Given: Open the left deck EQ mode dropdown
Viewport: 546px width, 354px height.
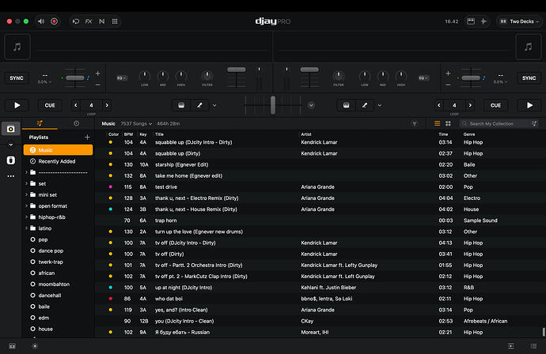Looking at the screenshot, I should [121, 78].
